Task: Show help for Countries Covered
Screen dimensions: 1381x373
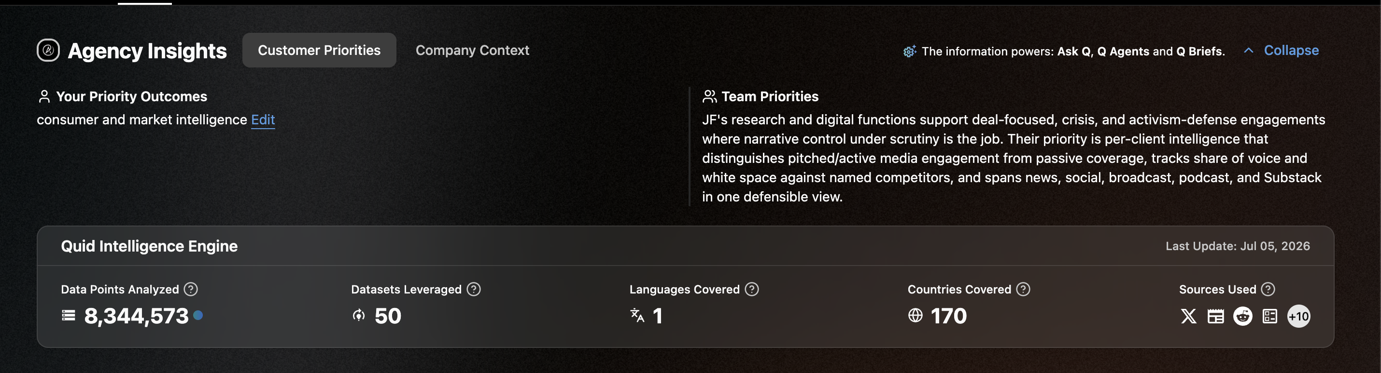Action: [x=1023, y=289]
